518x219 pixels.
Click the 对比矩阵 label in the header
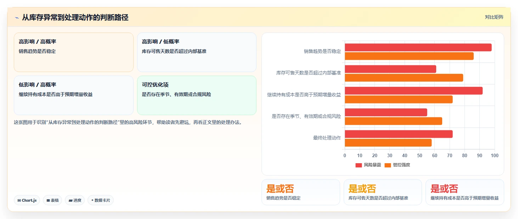click(494, 17)
